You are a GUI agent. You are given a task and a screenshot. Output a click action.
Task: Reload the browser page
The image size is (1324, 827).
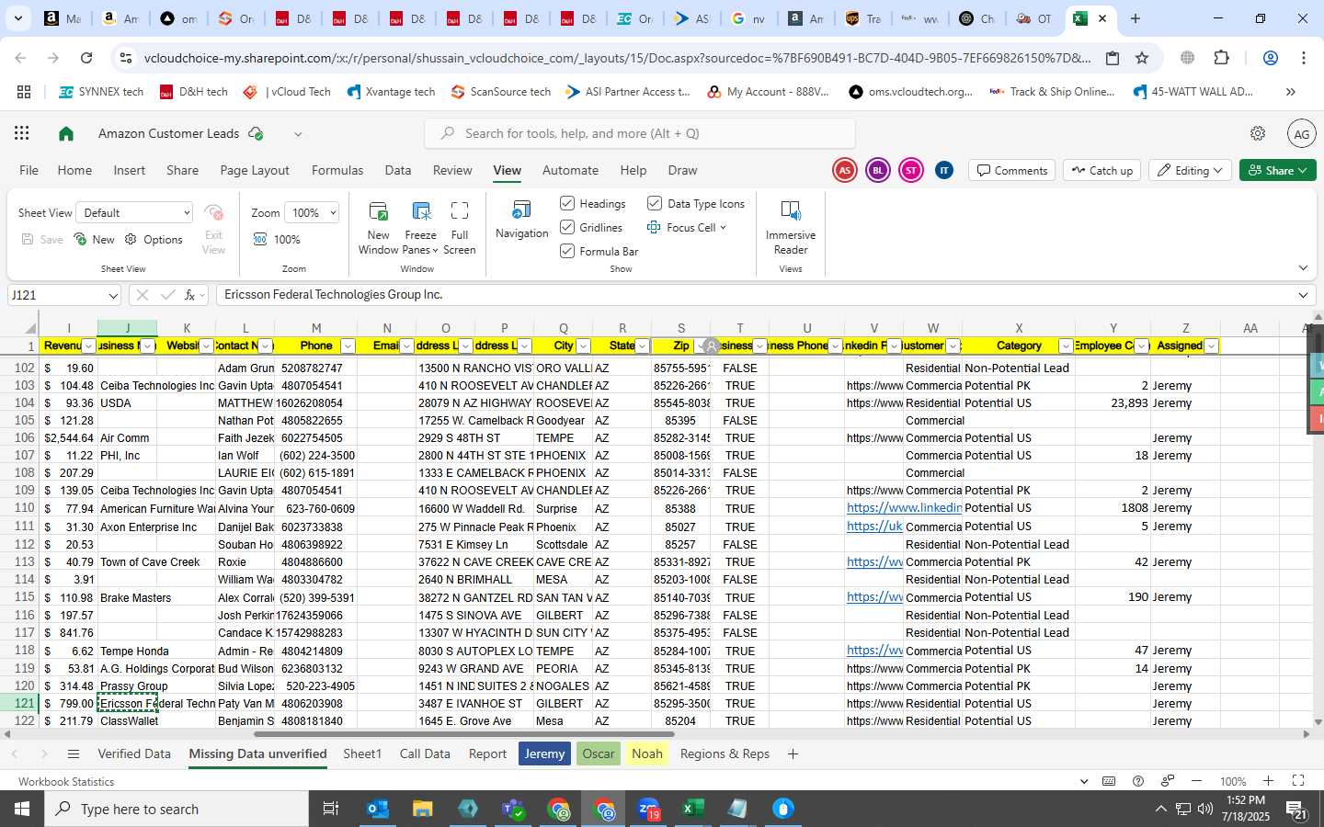coord(86,58)
